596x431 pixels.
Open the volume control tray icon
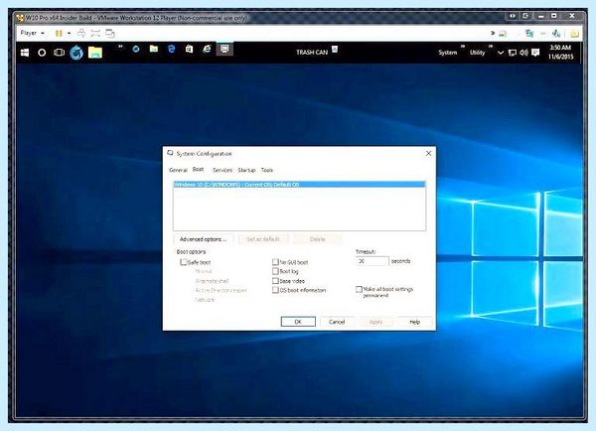point(523,53)
